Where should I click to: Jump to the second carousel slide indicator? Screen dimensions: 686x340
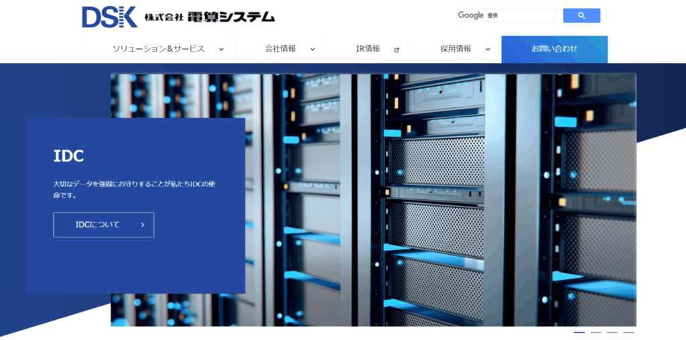pos(596,332)
